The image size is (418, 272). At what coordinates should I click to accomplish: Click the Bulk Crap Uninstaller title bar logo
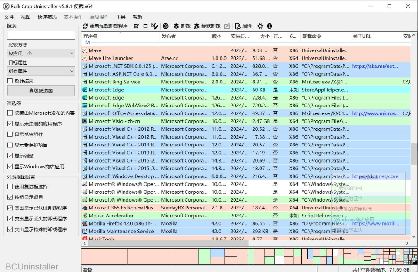6,6
